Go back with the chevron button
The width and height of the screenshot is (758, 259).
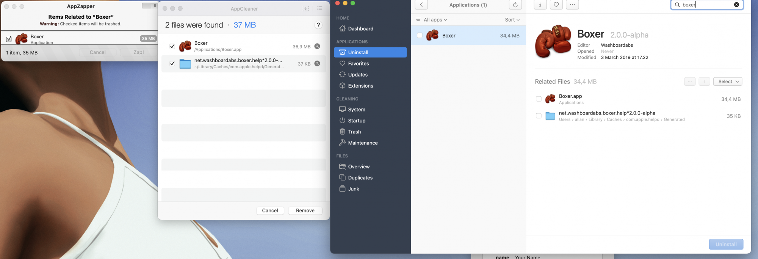point(421,5)
